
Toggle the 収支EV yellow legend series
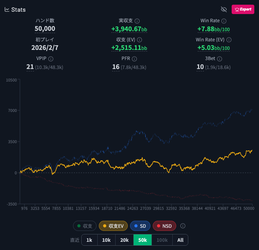click(x=113, y=226)
